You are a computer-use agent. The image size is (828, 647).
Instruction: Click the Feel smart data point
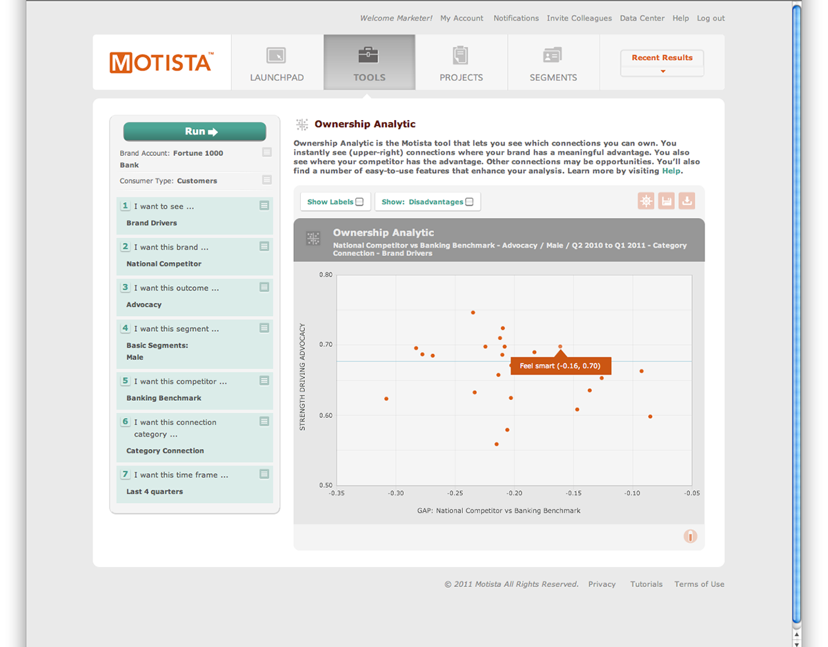560,346
